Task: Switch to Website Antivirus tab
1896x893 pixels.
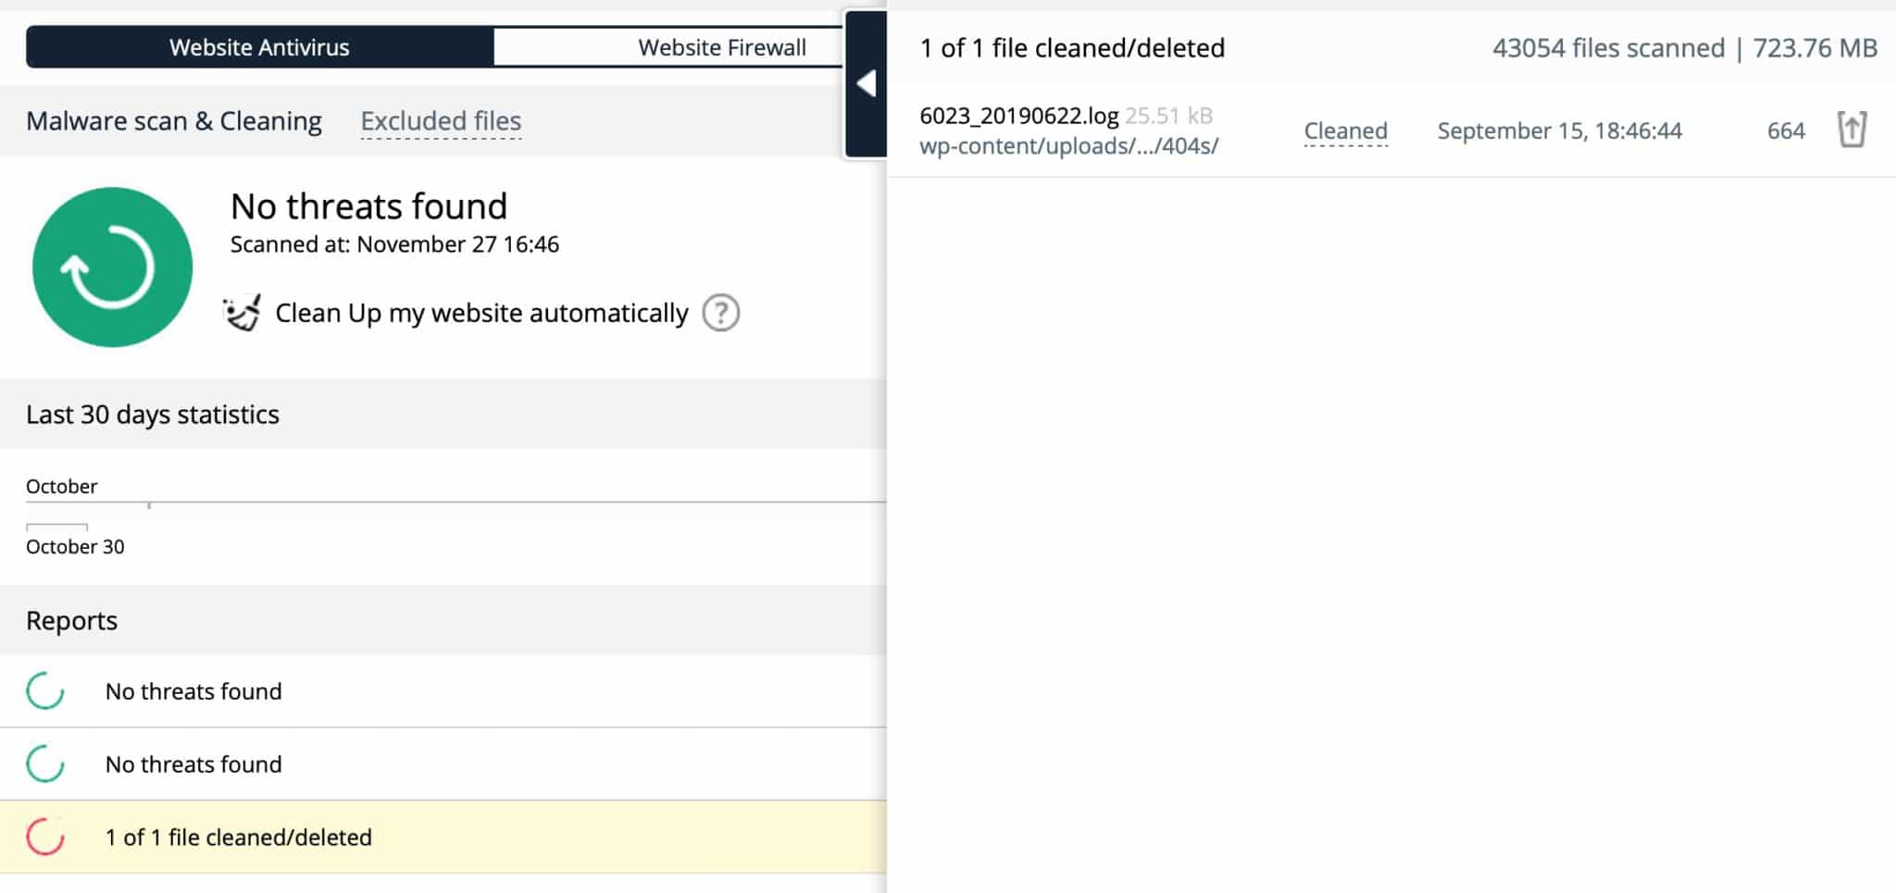Action: 259,47
